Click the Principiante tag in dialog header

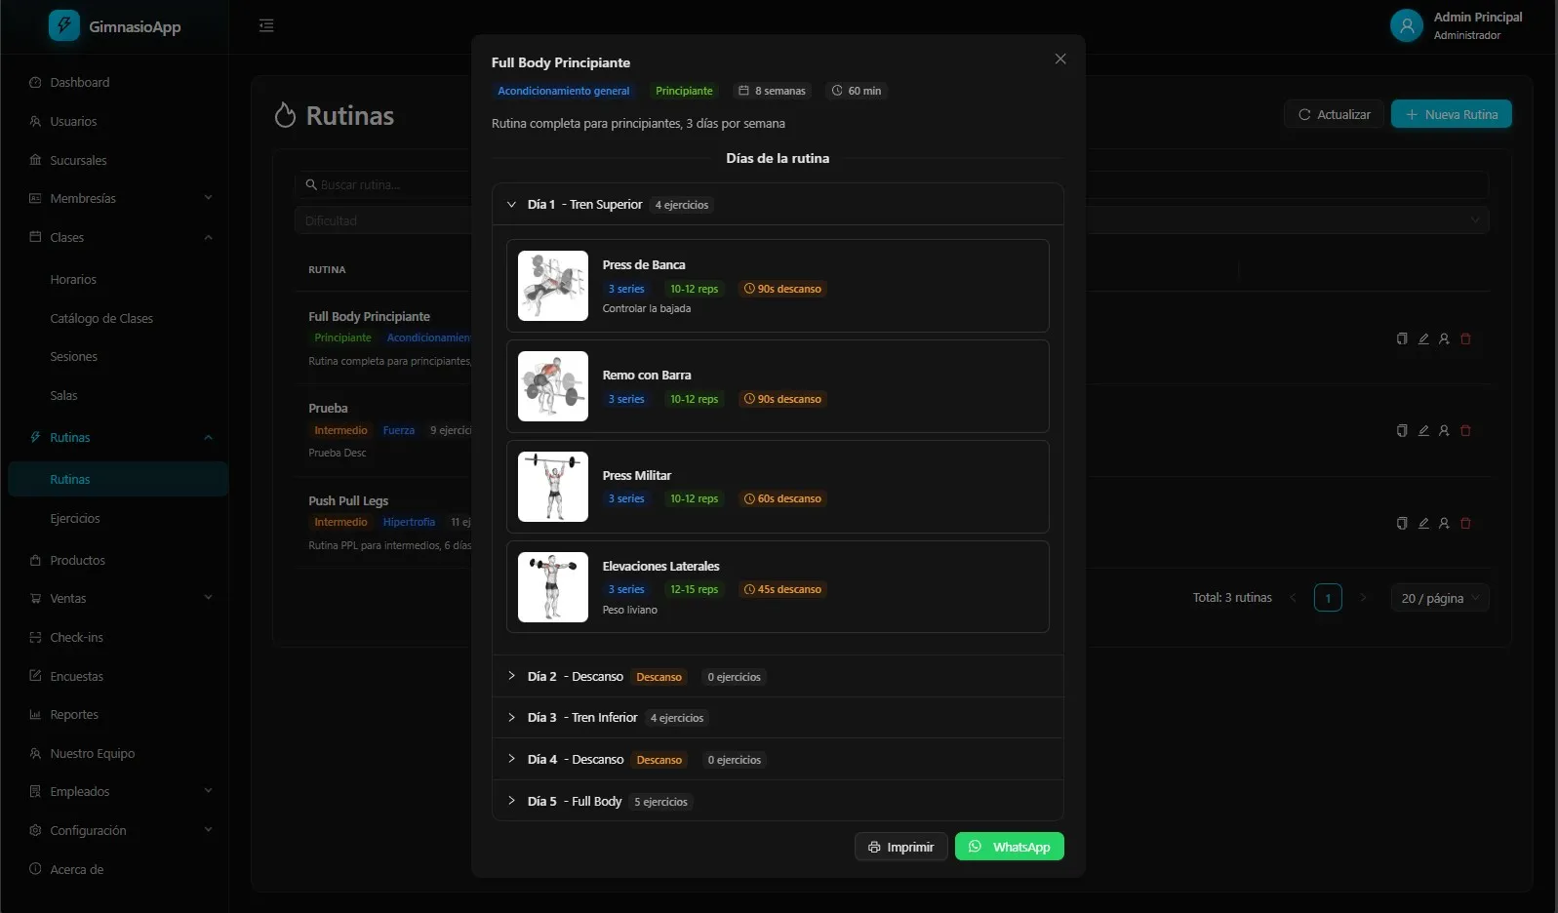pyautogui.click(x=684, y=91)
